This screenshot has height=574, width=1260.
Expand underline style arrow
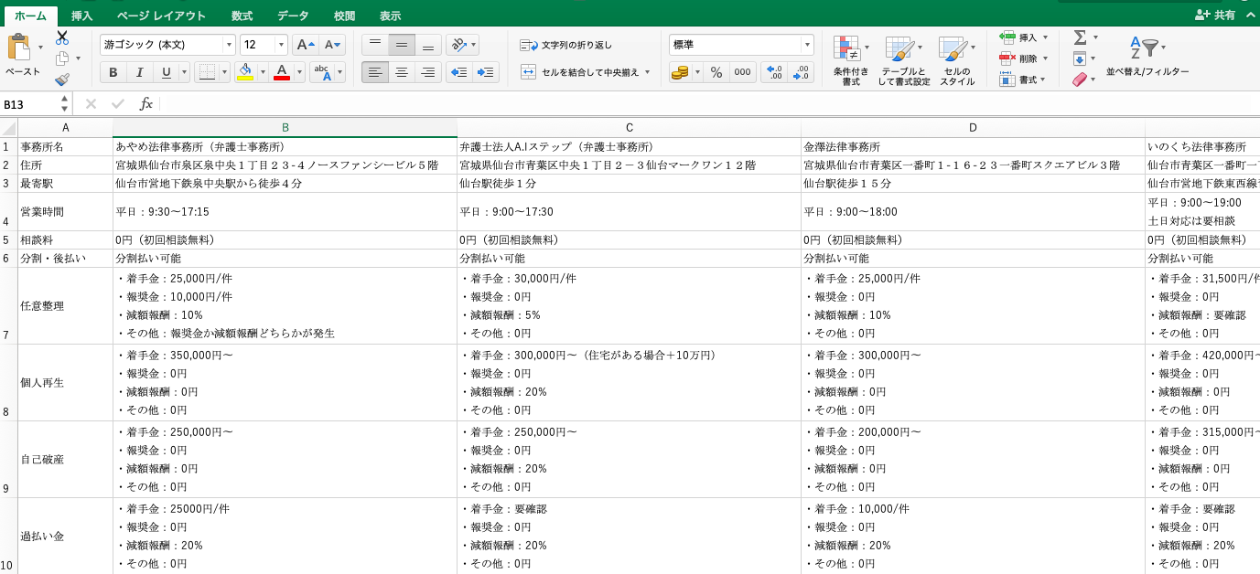click(x=184, y=72)
